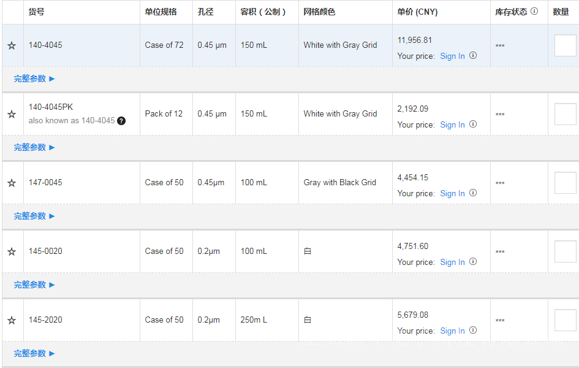Click Sign In link for 140-4045PK price
579x368 pixels.
[452, 125]
